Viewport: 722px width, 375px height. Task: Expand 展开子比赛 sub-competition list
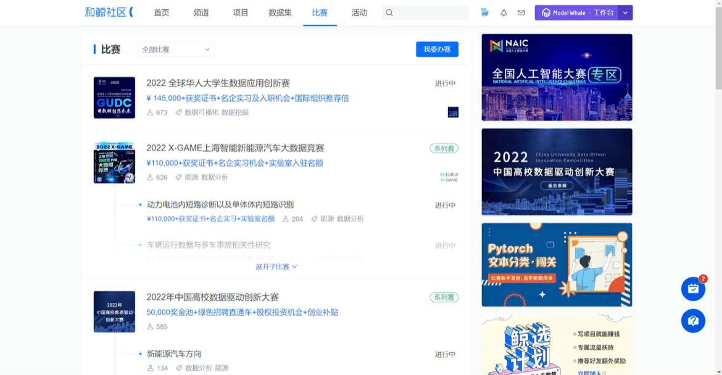point(276,267)
